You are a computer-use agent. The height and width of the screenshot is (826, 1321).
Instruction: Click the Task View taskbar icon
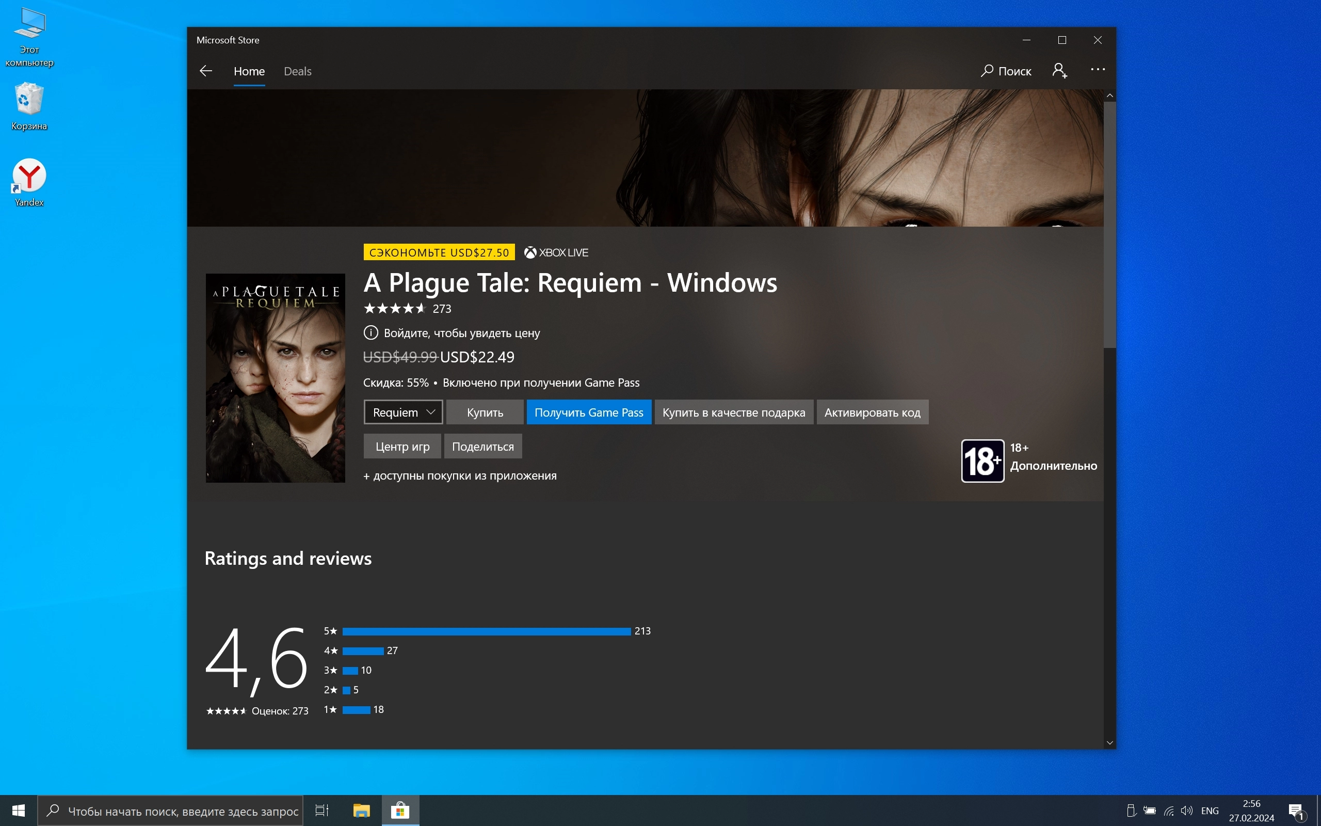tap(322, 811)
